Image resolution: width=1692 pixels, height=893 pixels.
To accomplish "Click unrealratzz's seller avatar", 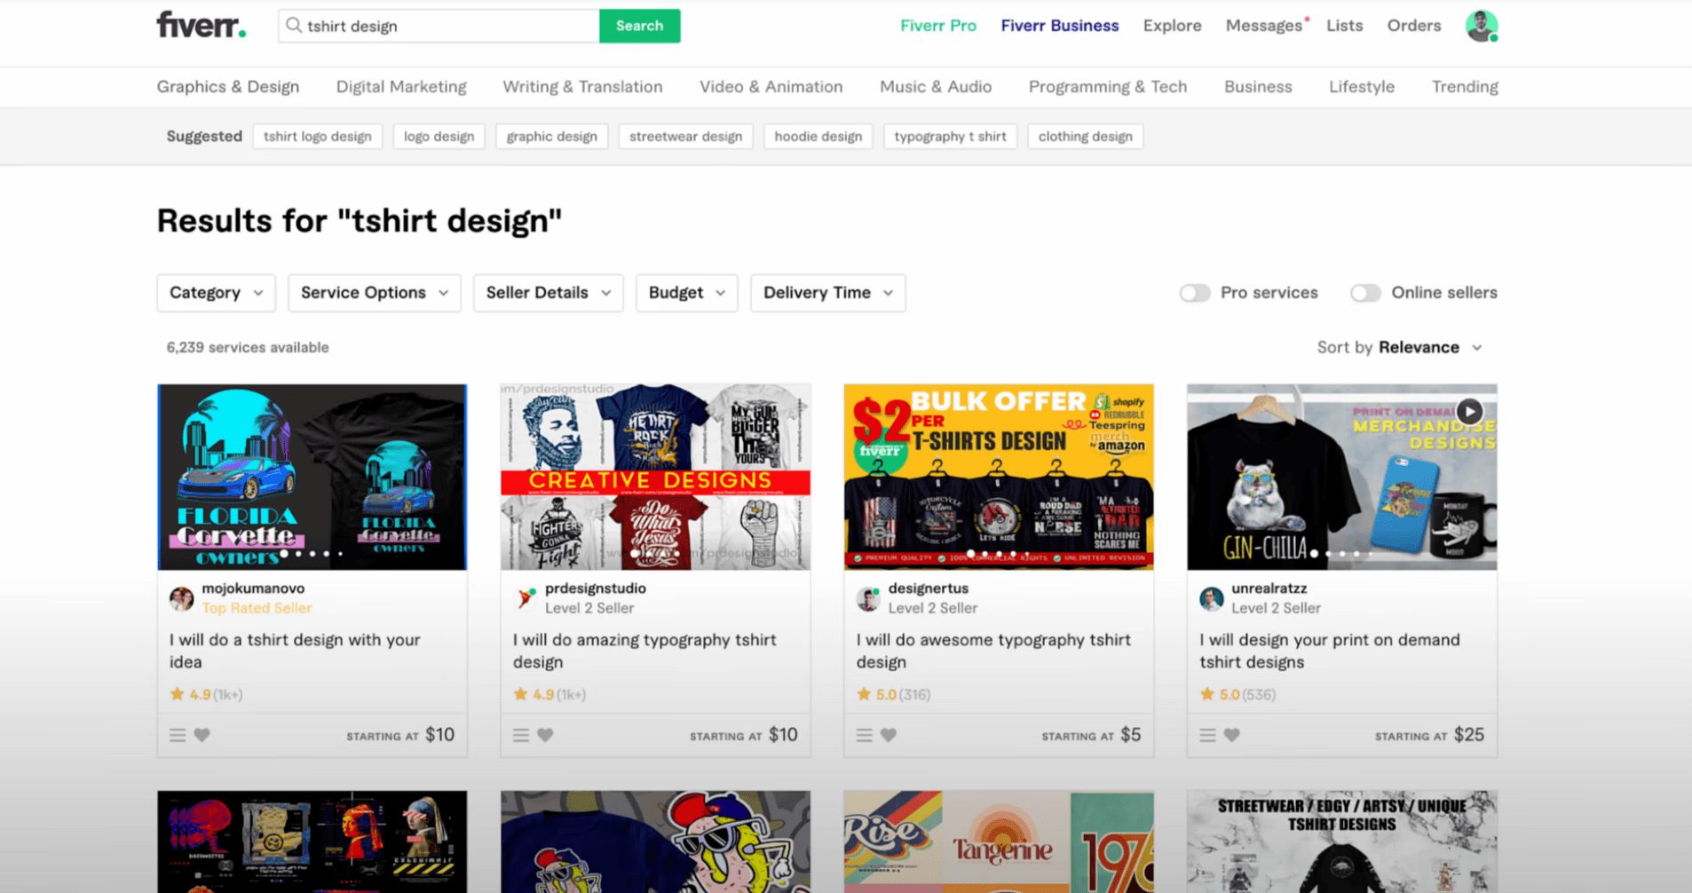I will (1212, 598).
